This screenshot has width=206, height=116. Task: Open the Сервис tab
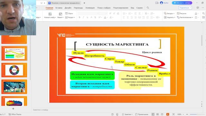coord(139,8)
